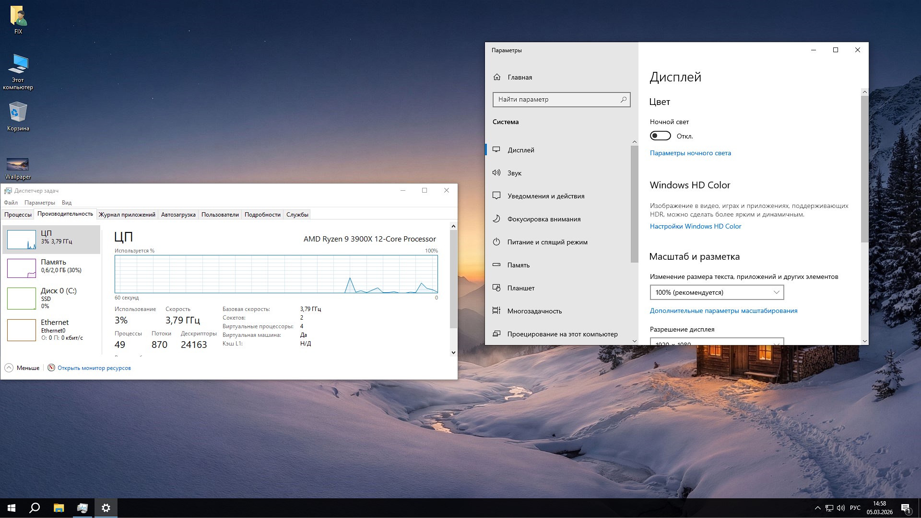Select Питание и спящий режим in sidebar
Image resolution: width=921 pixels, height=518 pixels.
click(547, 242)
